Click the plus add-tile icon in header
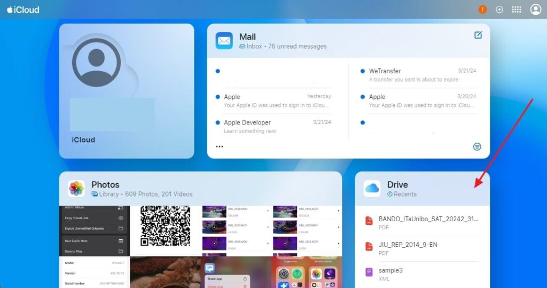This screenshot has width=547, height=288. (x=499, y=10)
